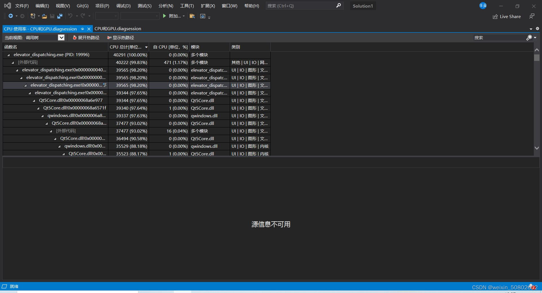Select the qwindows.dll!0x0000006a8... row
The image size is (542, 293).
tap(137, 116)
